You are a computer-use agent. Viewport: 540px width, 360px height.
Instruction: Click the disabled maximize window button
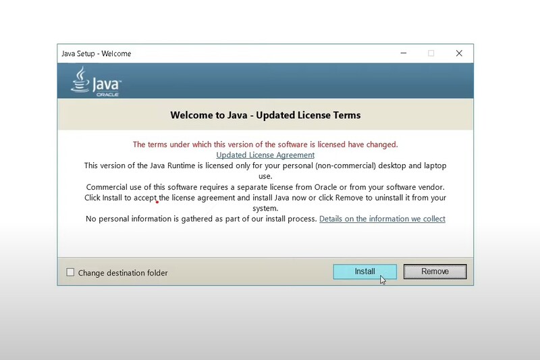click(431, 53)
